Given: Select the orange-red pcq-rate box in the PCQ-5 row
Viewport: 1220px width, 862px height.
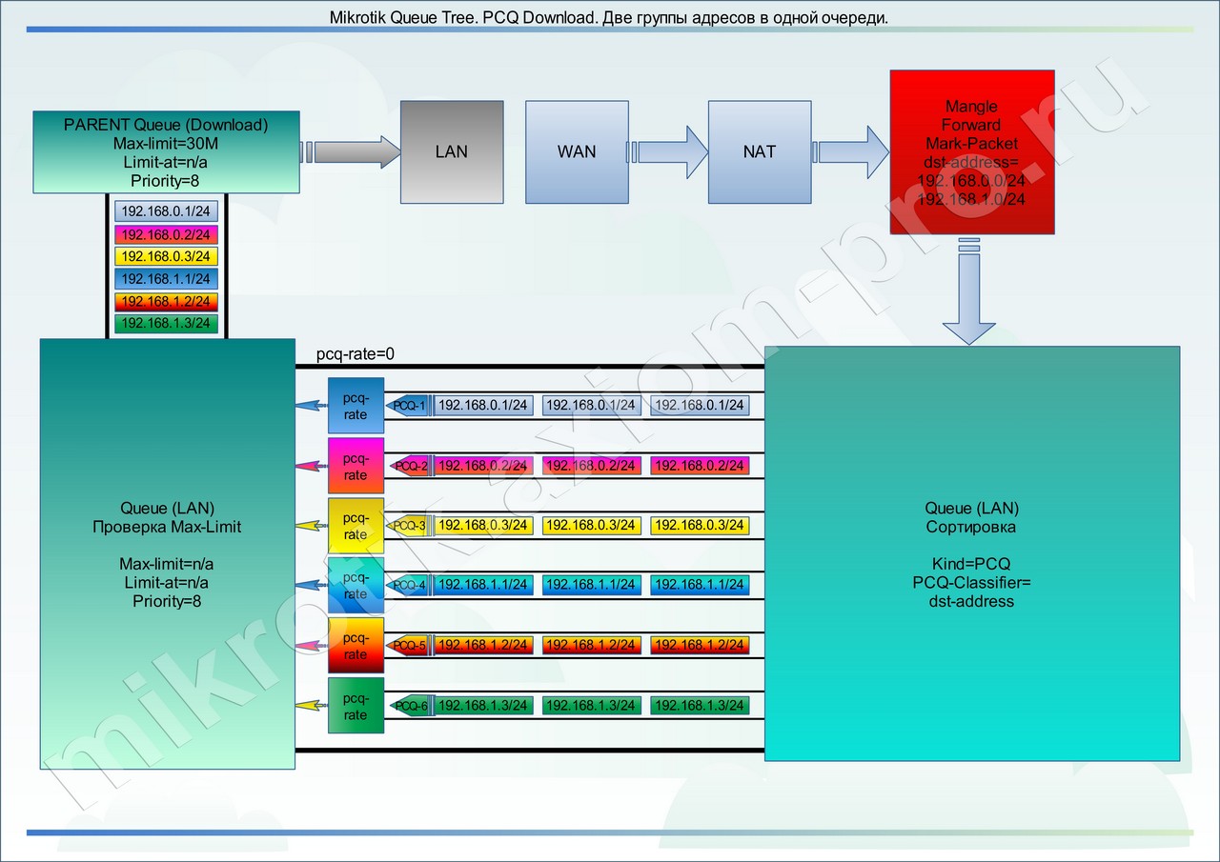Looking at the screenshot, I should 356,646.
